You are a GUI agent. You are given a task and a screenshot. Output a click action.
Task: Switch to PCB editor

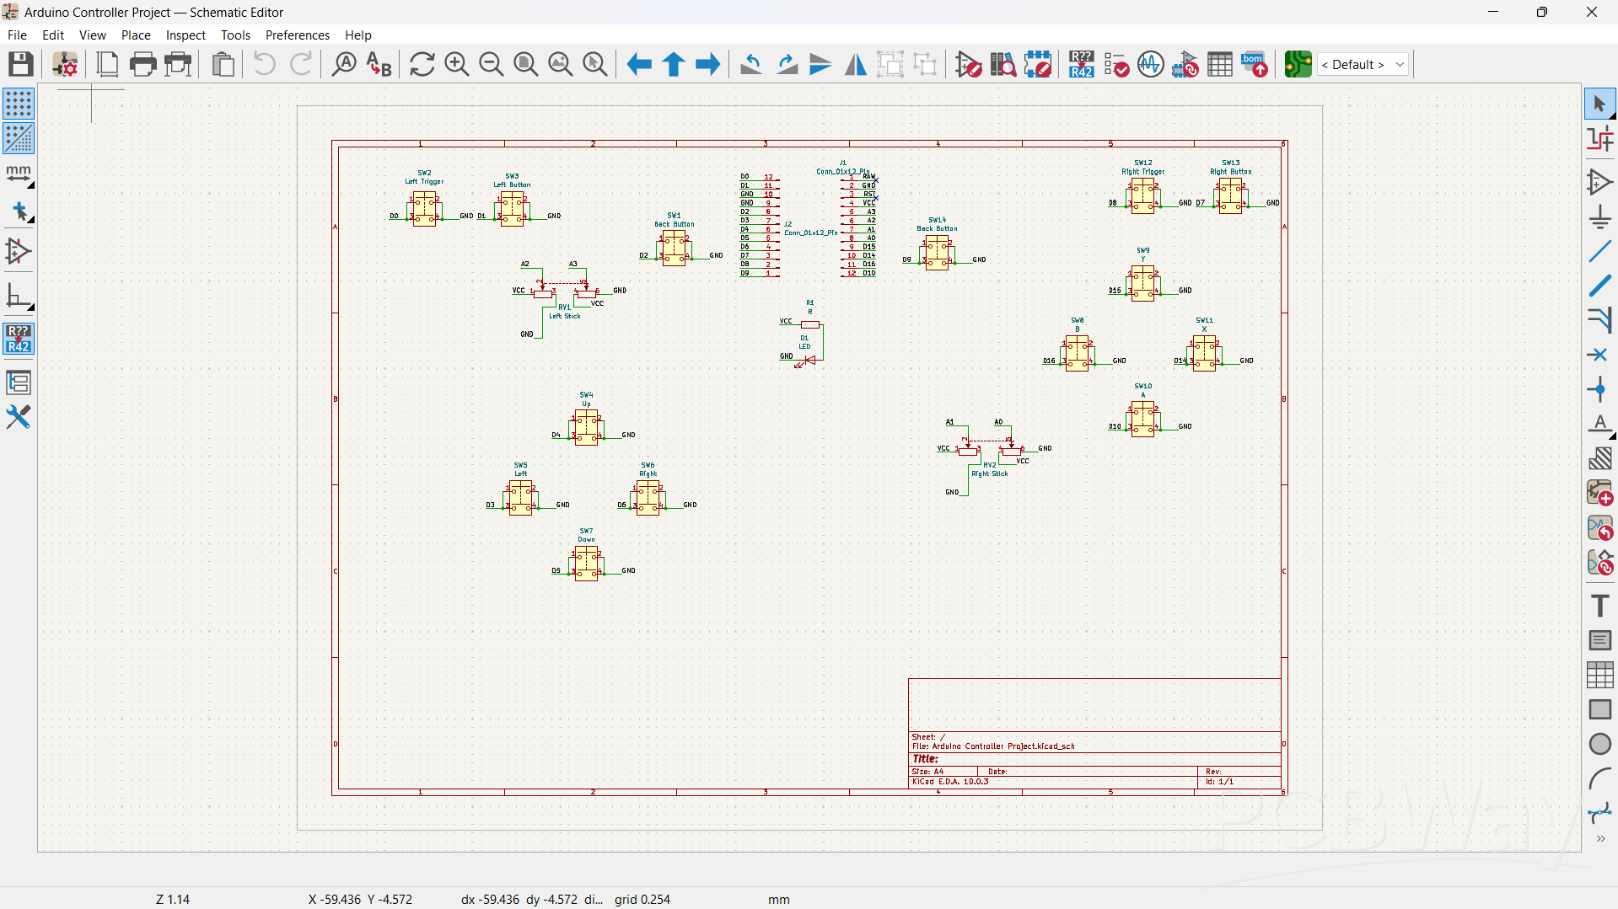coord(1298,64)
